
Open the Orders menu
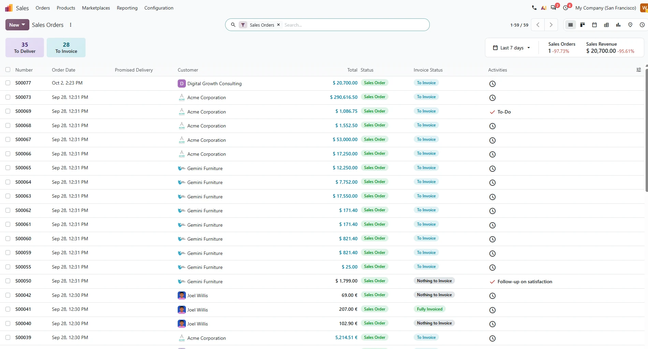[x=43, y=8]
